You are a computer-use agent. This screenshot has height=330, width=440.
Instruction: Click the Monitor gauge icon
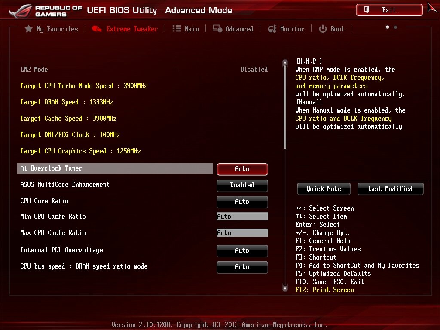click(x=272, y=29)
